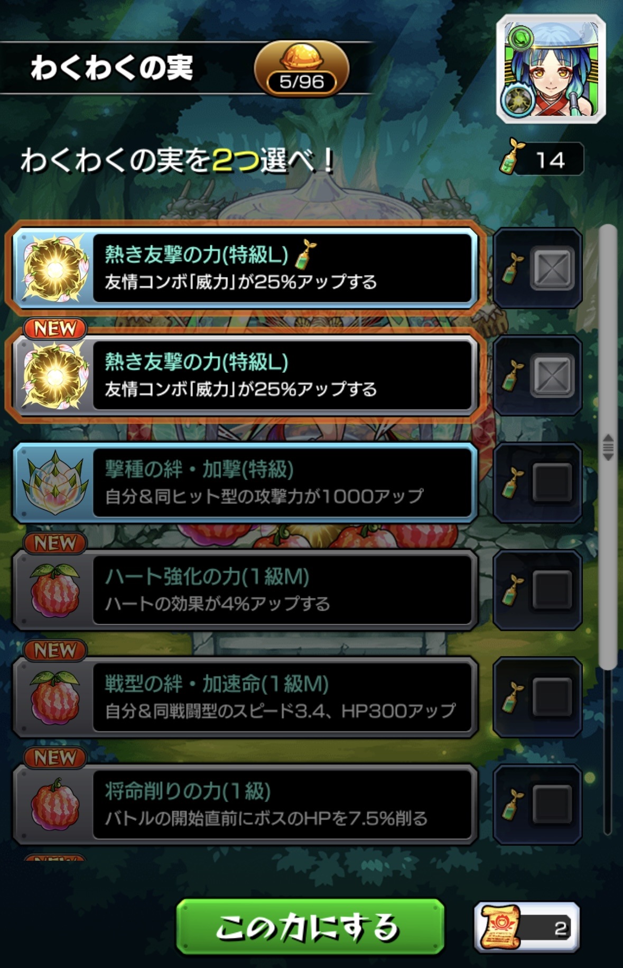Select the 撃種の絆・加撃(特級) fruit entry
The width and height of the screenshot is (623, 968).
(245, 483)
